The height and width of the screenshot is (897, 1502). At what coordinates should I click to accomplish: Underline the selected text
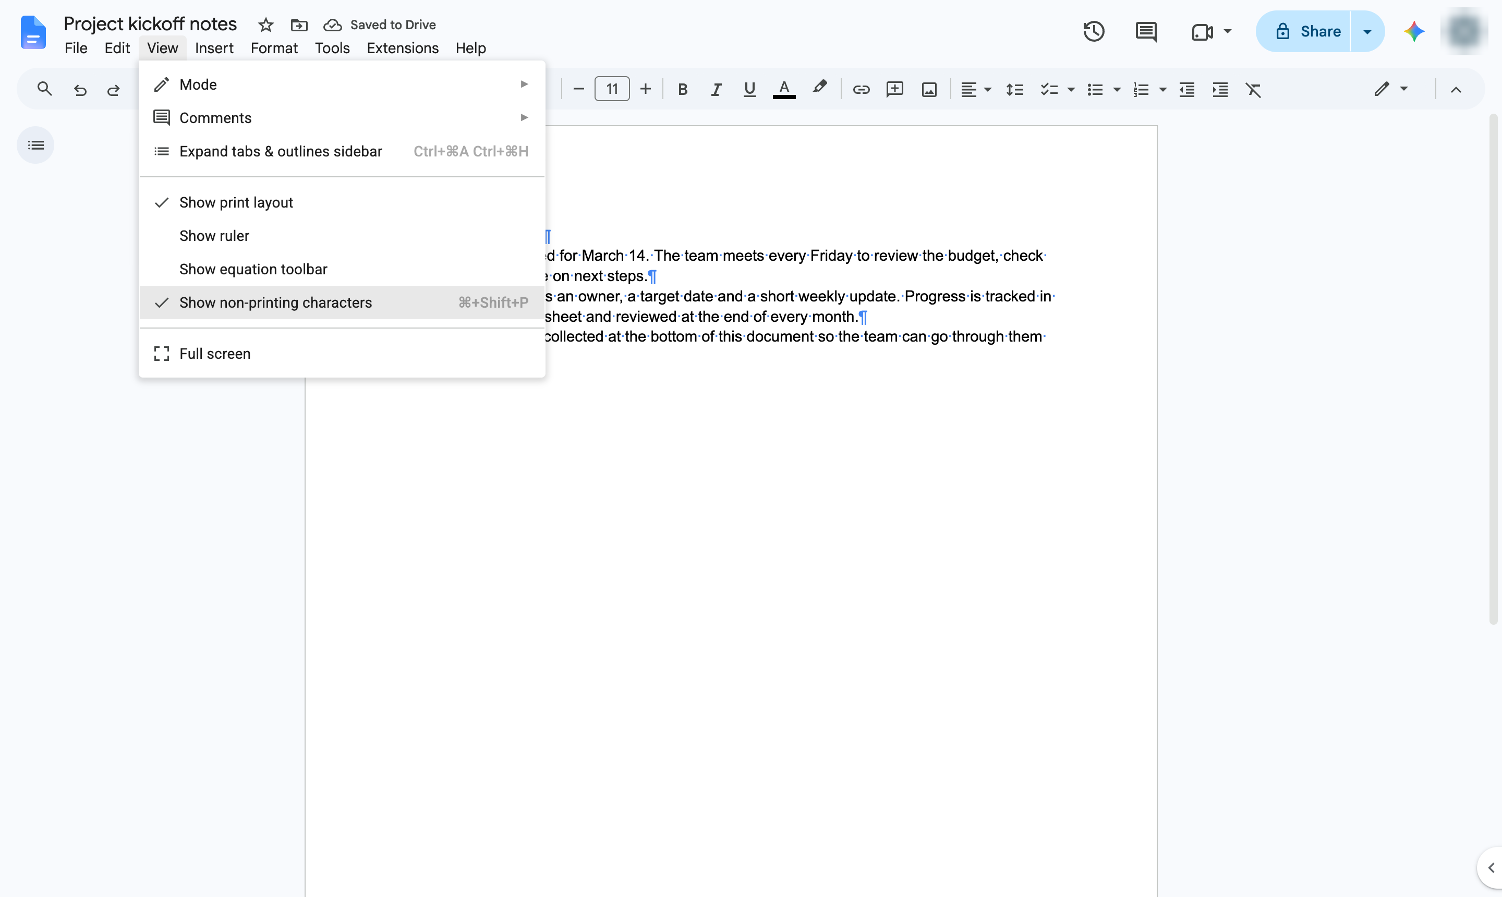click(x=749, y=90)
